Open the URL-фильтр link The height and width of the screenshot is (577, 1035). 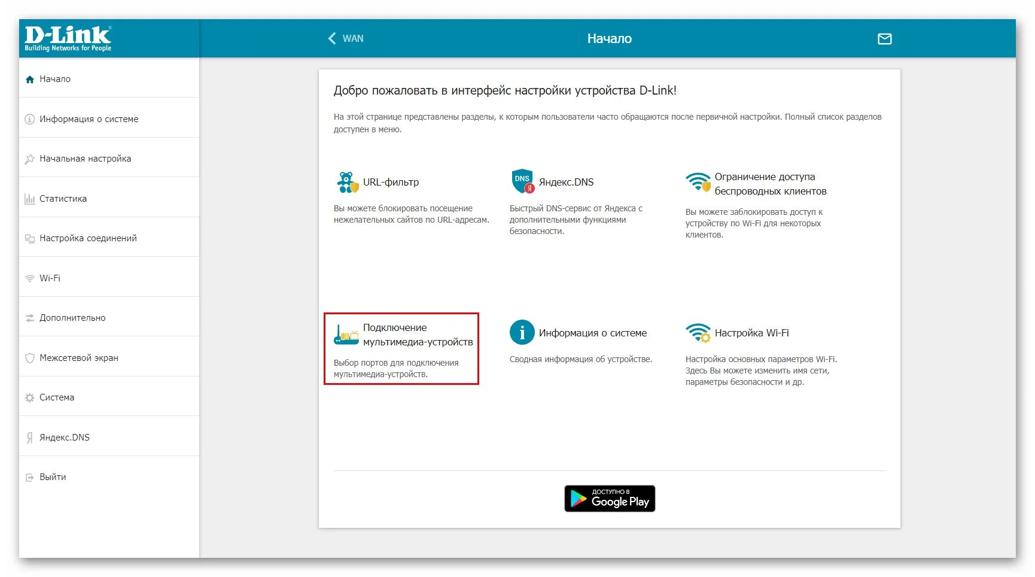[x=391, y=182]
